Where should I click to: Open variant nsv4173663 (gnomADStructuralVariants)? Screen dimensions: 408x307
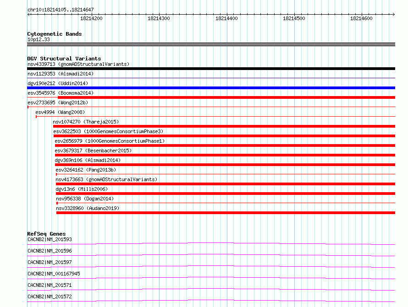[106, 179]
